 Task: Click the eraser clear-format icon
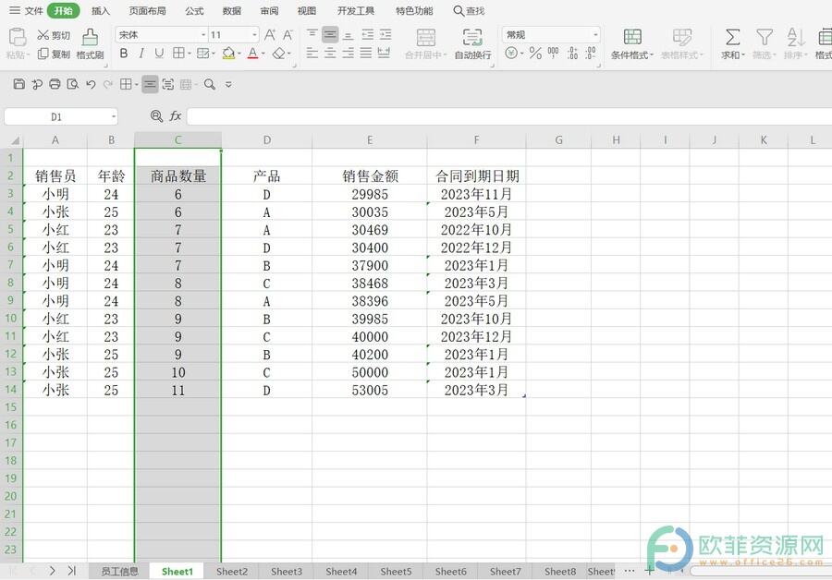click(x=278, y=53)
